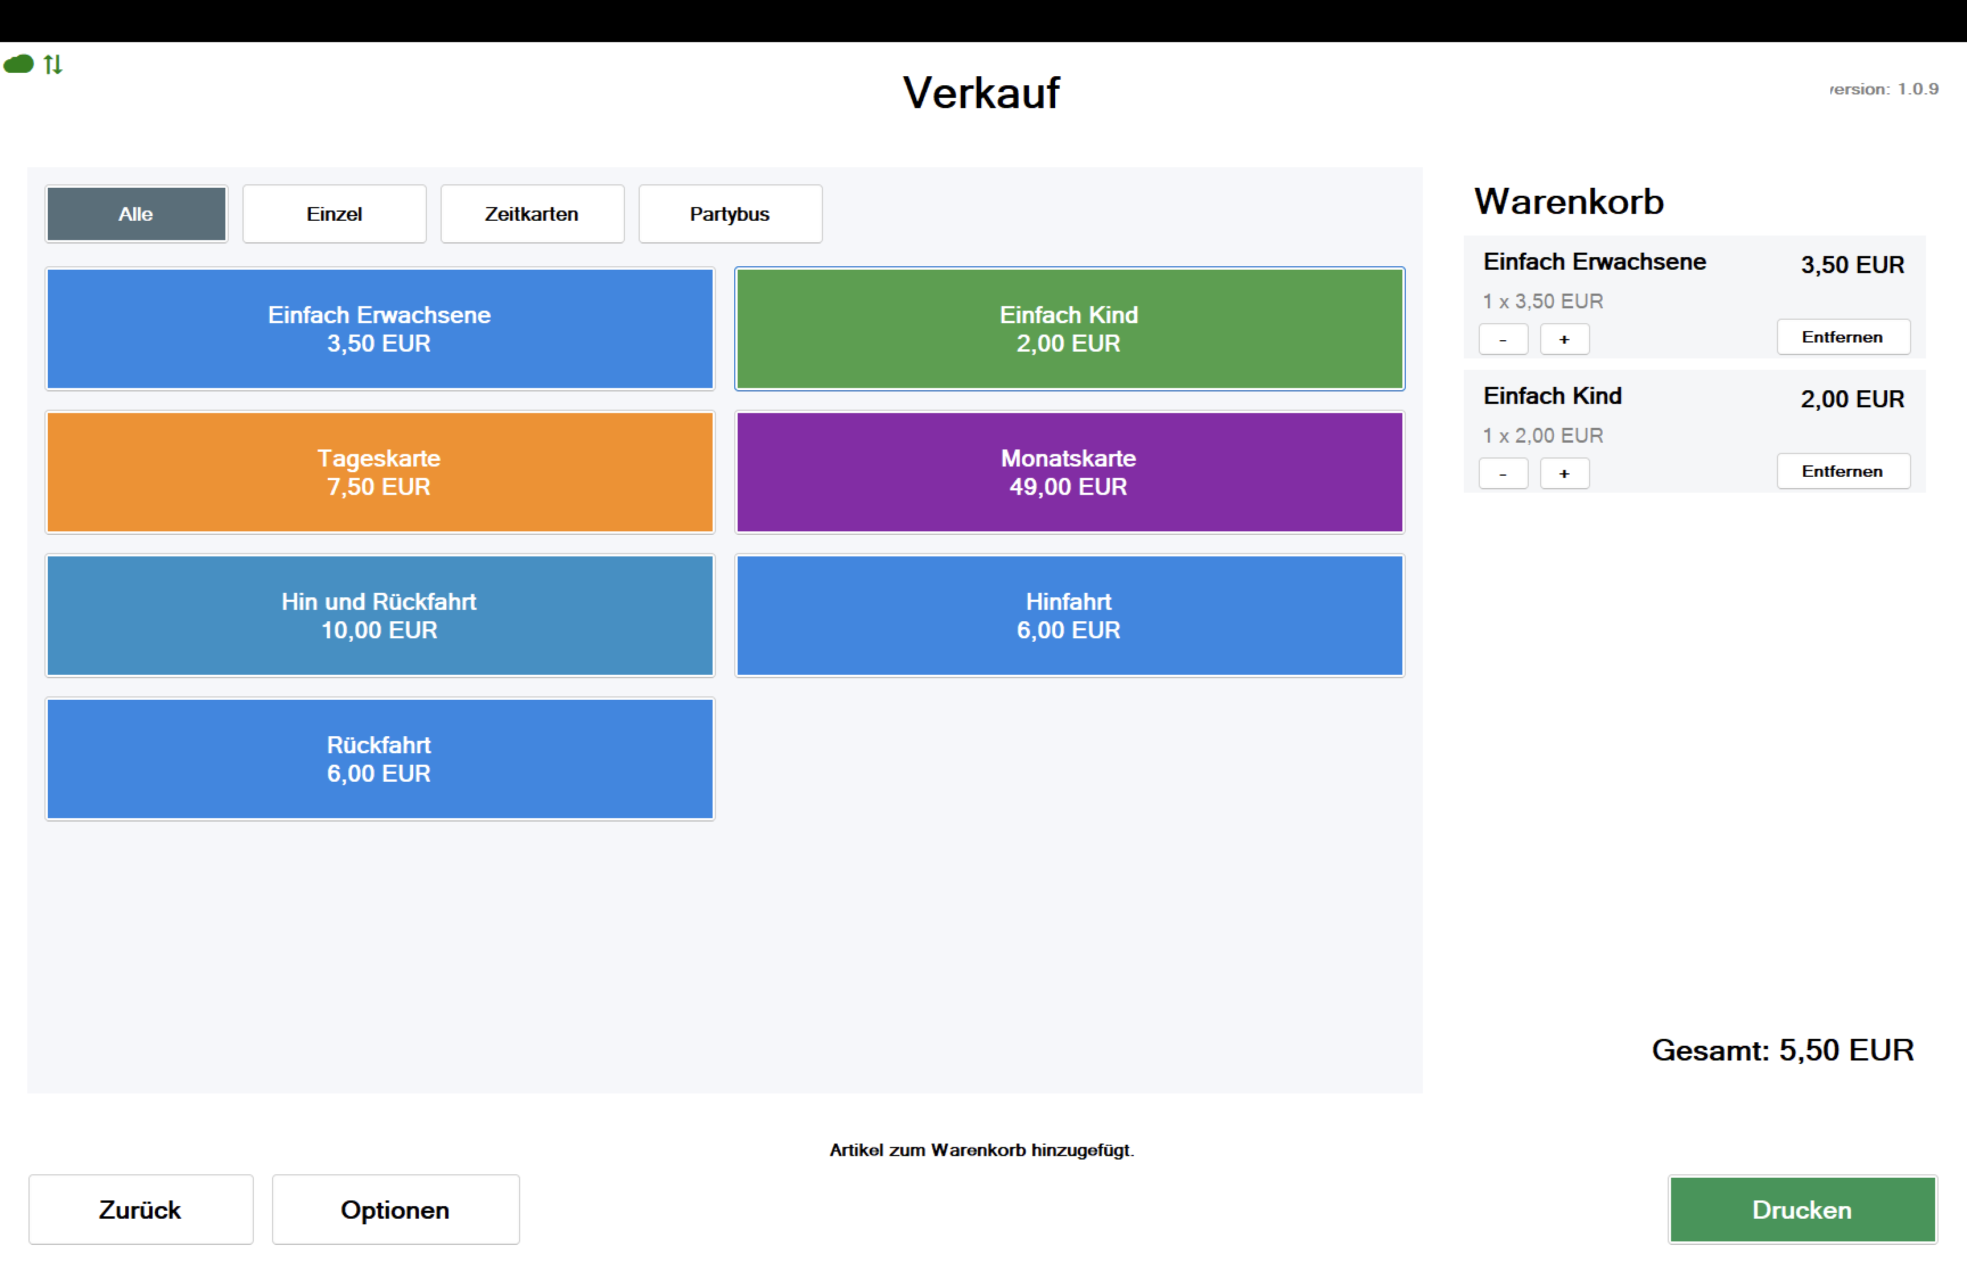Open the Optionen menu button
The image size is (1967, 1271).
click(396, 1210)
